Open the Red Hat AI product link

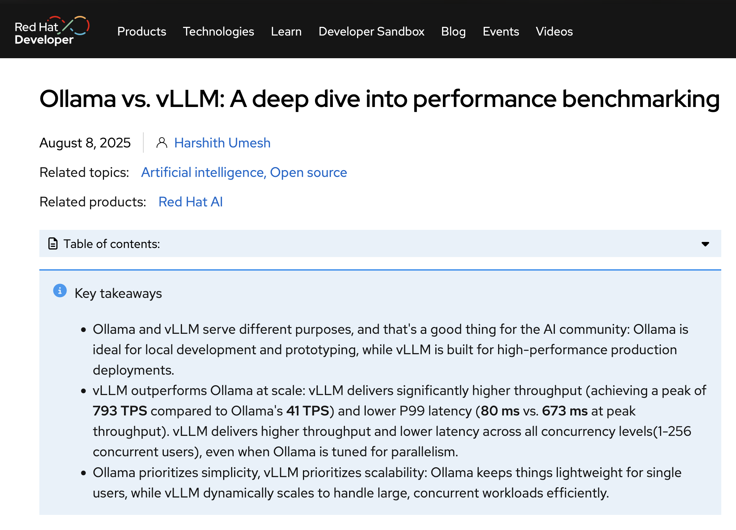tap(191, 202)
